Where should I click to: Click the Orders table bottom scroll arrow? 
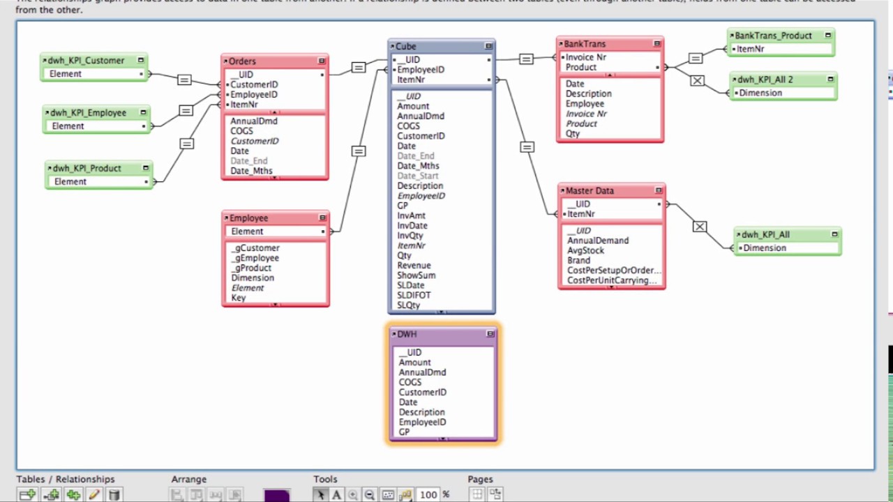274,177
